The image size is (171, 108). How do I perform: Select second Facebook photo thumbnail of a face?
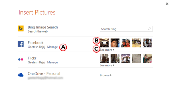point(115,43)
